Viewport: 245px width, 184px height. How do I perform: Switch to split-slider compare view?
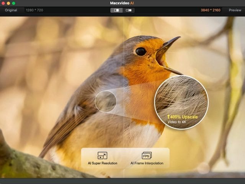pyautogui.click(x=117, y=10)
